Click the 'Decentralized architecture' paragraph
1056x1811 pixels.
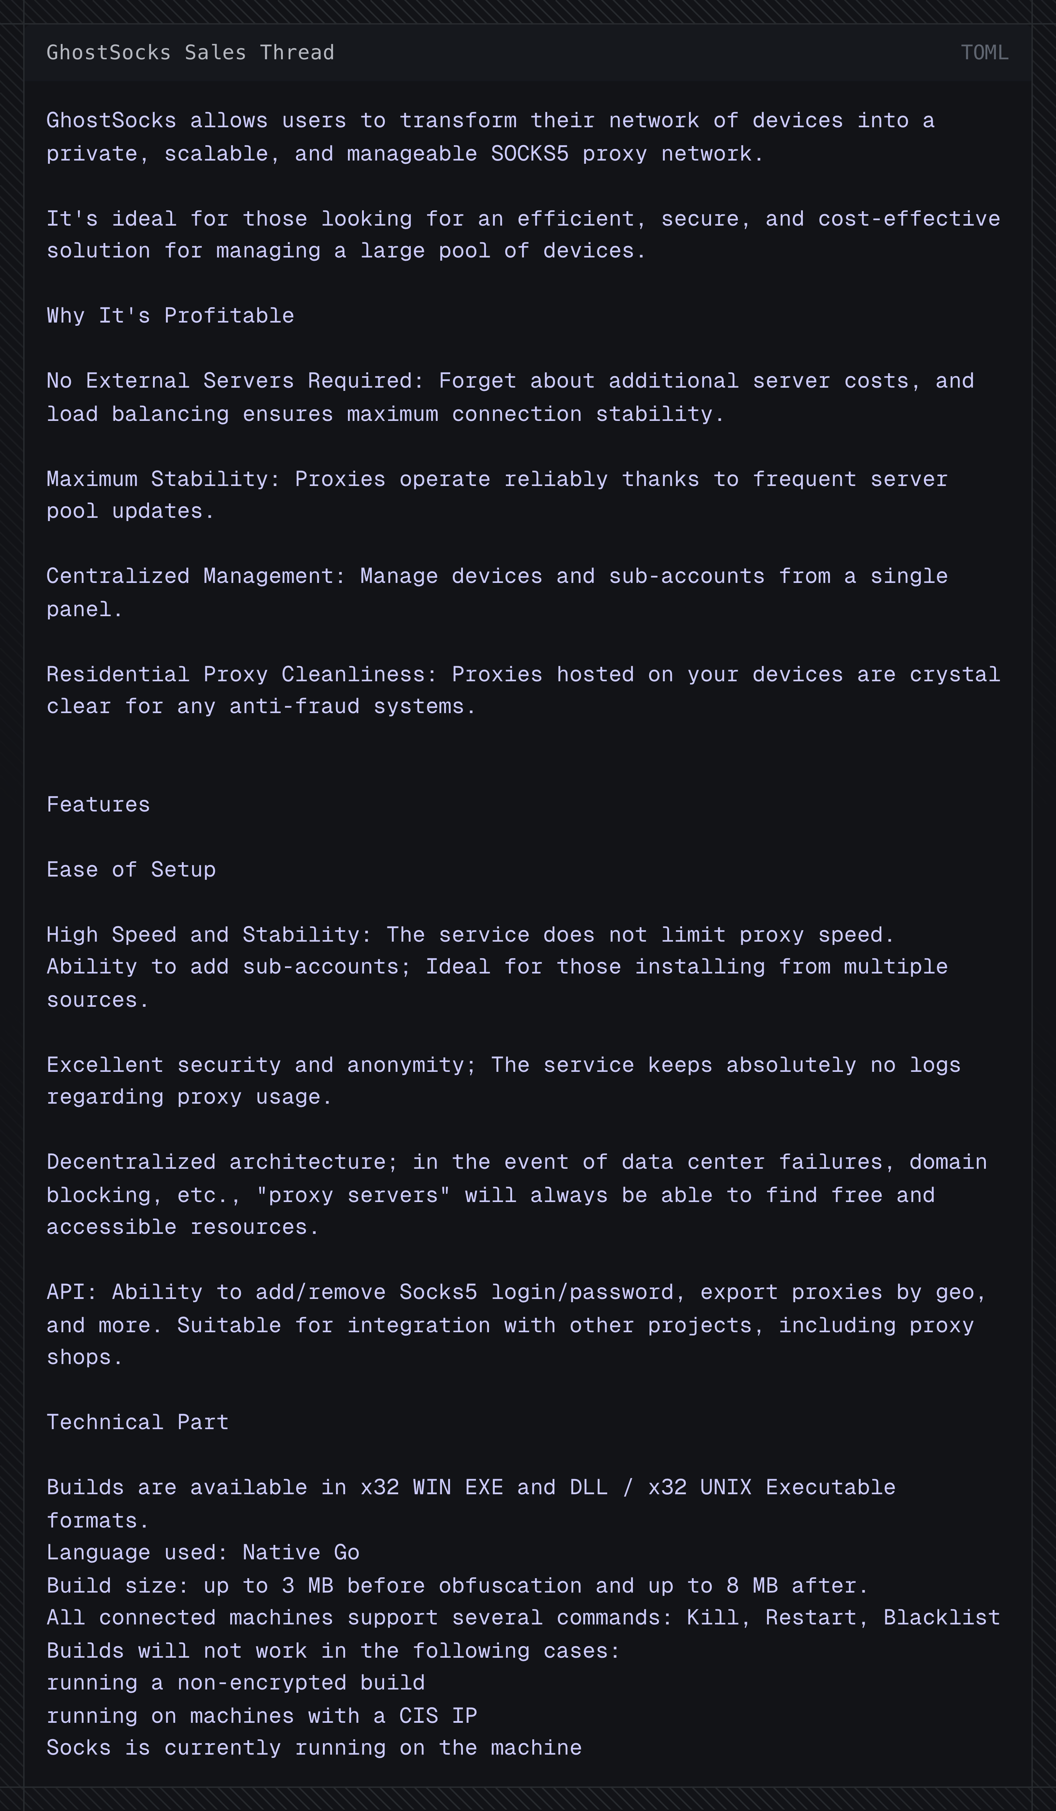(517, 1194)
